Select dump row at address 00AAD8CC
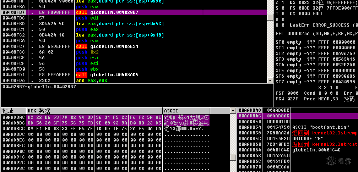Viewport: 358px width, 172px height. [x=105, y=129]
